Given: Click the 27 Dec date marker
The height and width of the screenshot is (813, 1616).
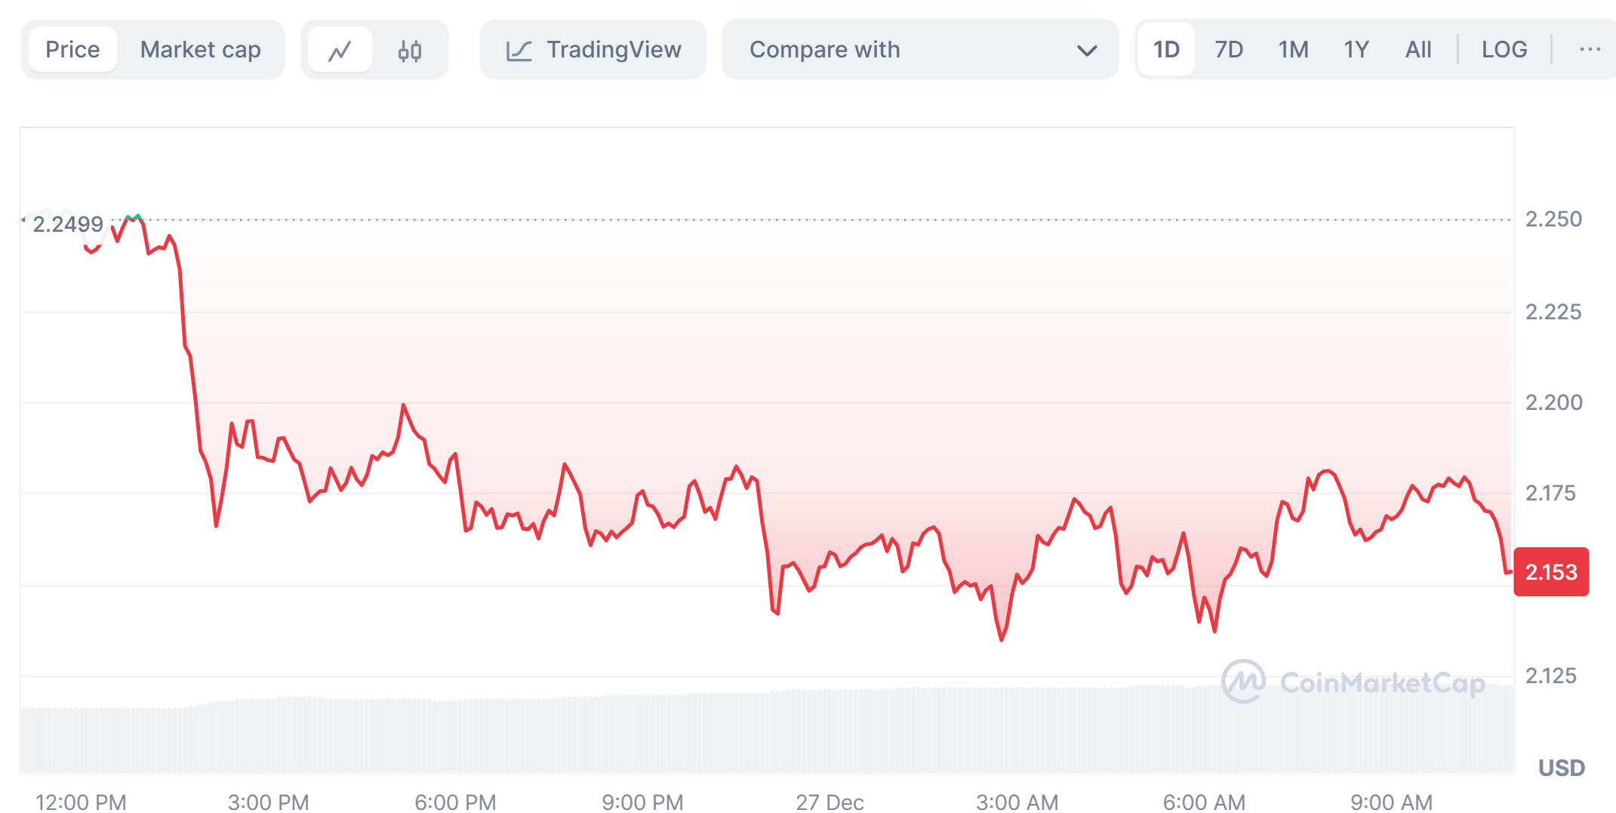Looking at the screenshot, I should [x=830, y=801].
